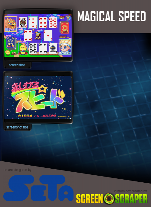Select the spades card beside the ace of spades
The height and width of the screenshot is (207, 151).
point(43,48)
